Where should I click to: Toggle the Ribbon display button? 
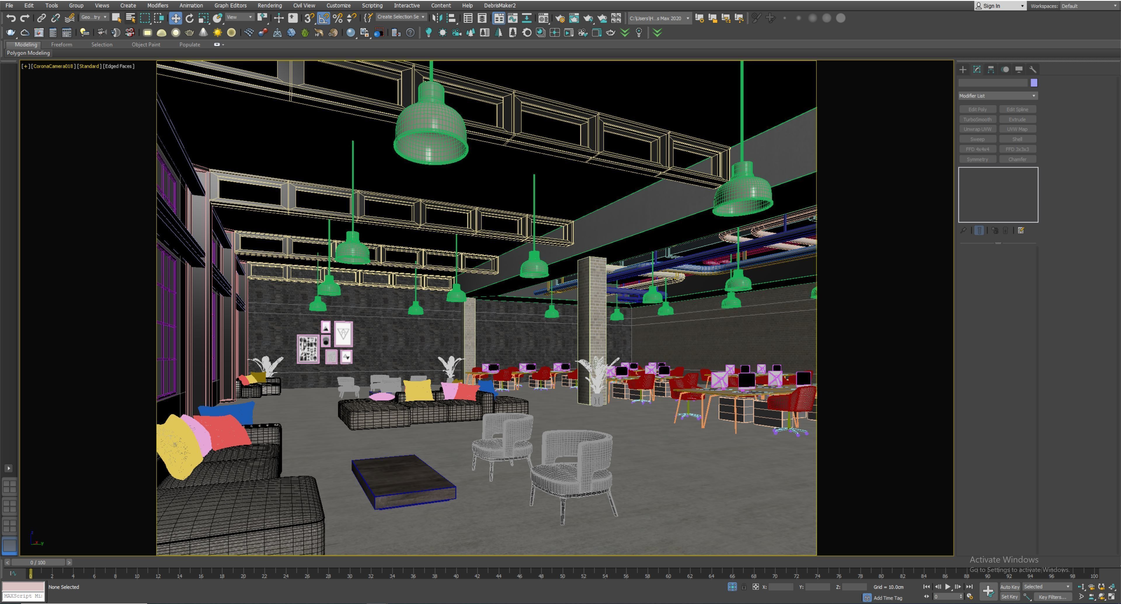[499, 18]
